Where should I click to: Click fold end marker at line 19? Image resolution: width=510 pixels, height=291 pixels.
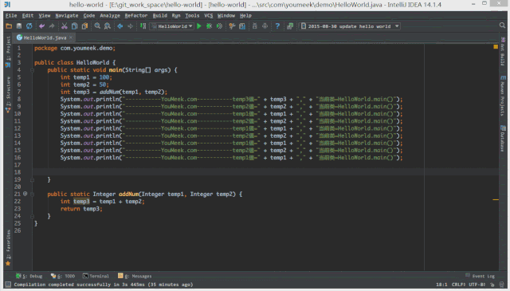coord(32,179)
